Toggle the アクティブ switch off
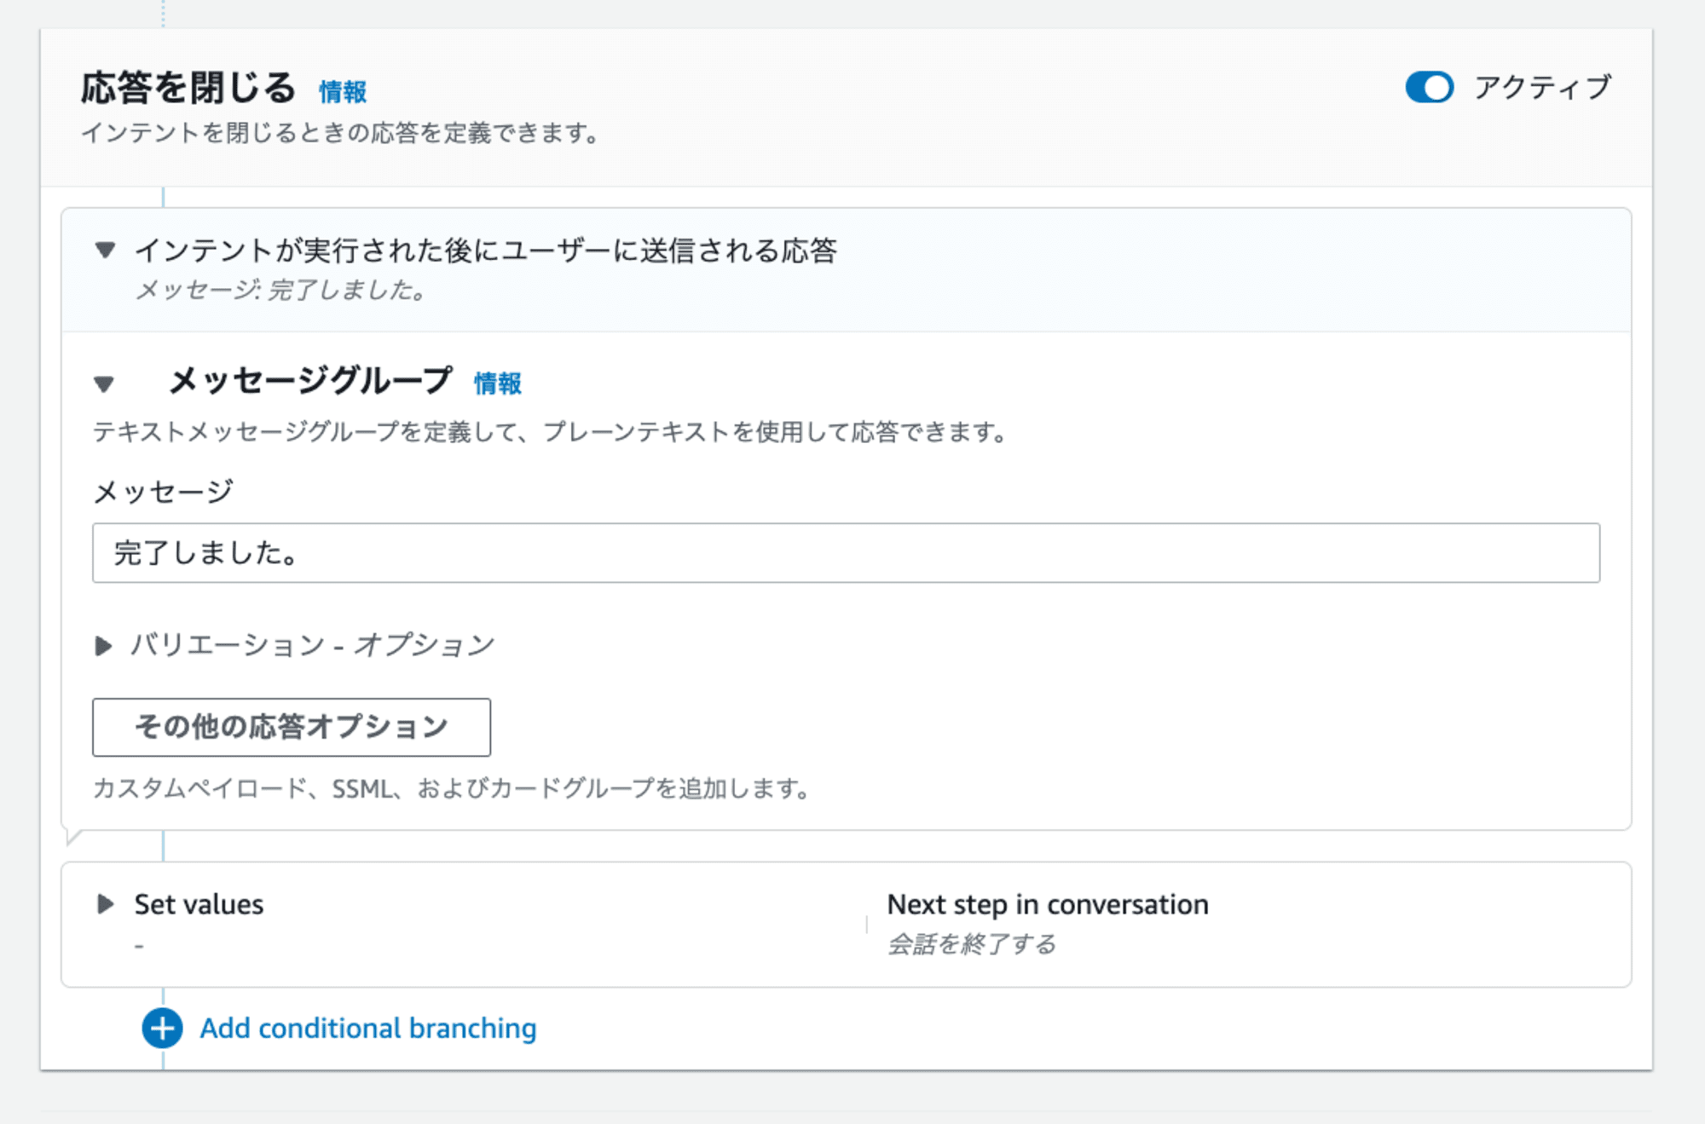The height and width of the screenshot is (1124, 1705). point(1430,87)
